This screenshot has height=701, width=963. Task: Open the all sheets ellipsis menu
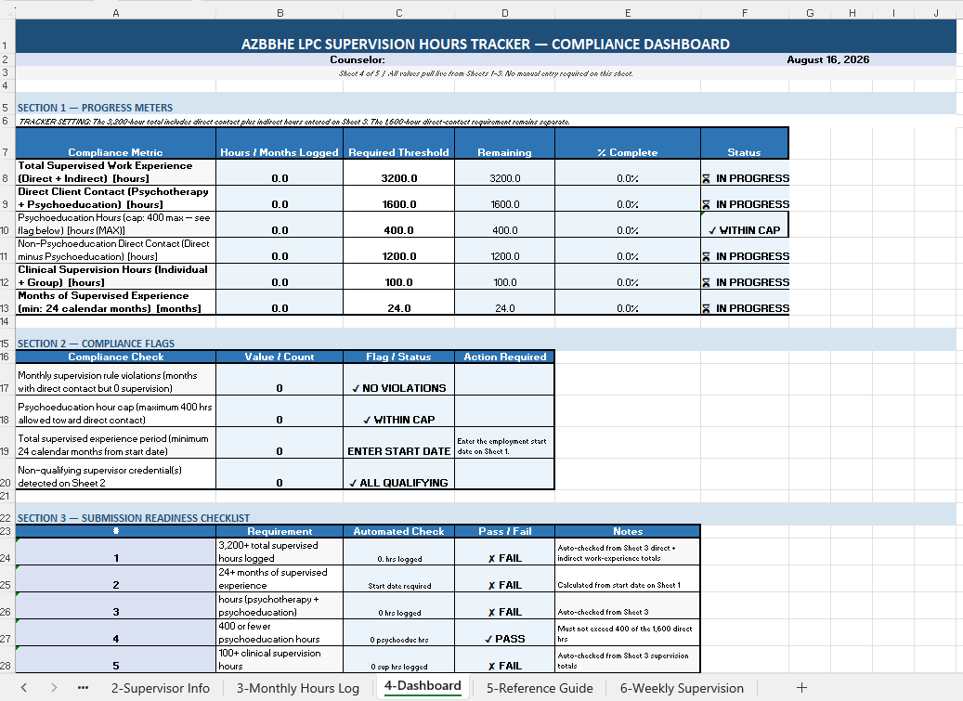tap(83, 688)
